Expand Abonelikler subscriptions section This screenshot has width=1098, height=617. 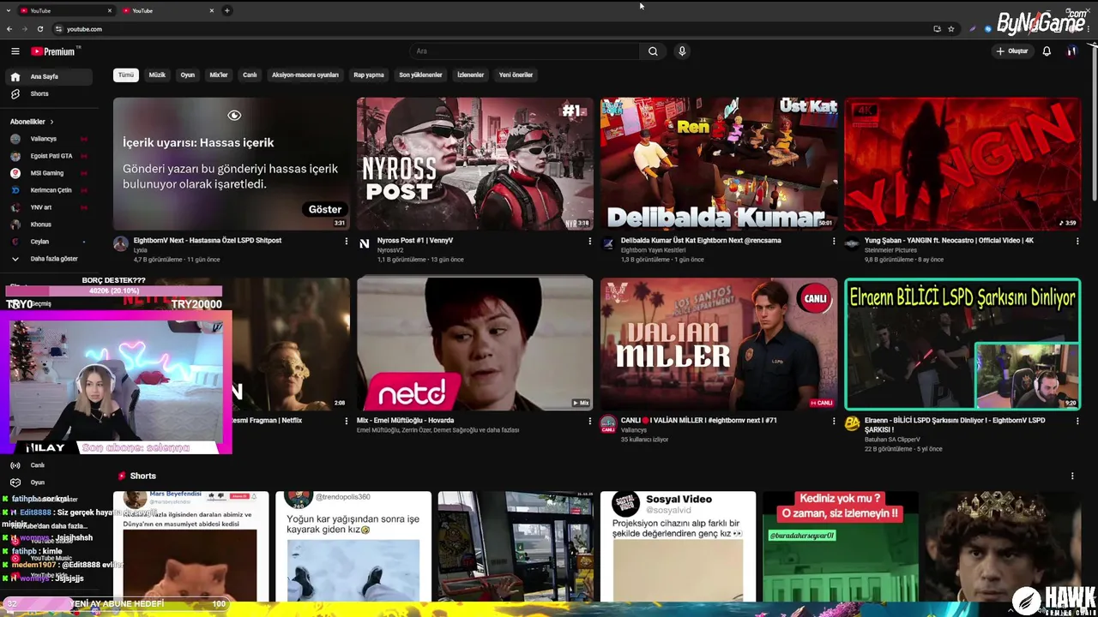click(x=32, y=122)
